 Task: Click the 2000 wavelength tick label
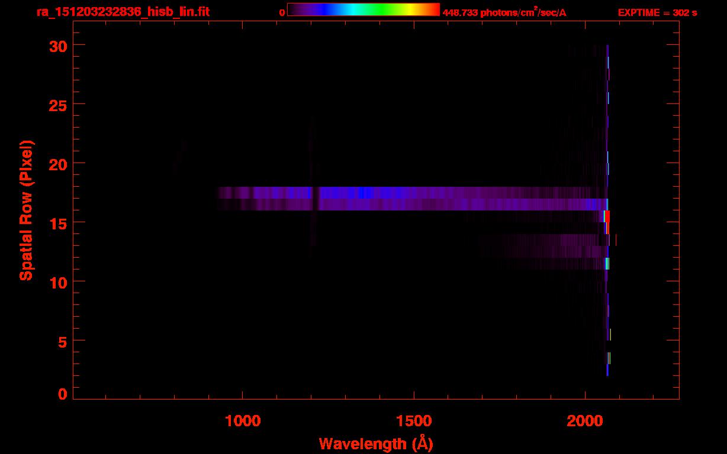(585, 420)
